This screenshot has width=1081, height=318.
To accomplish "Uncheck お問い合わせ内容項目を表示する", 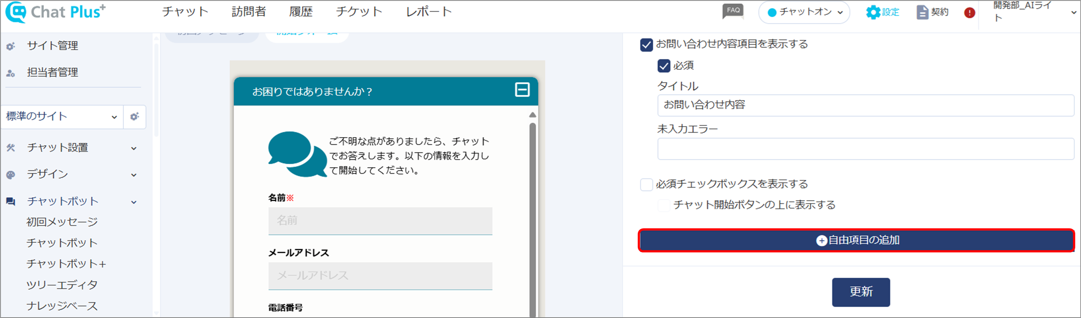I will [x=646, y=45].
